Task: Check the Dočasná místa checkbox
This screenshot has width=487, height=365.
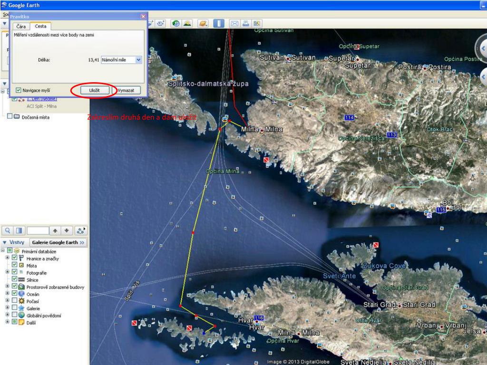Action: click(x=10, y=116)
